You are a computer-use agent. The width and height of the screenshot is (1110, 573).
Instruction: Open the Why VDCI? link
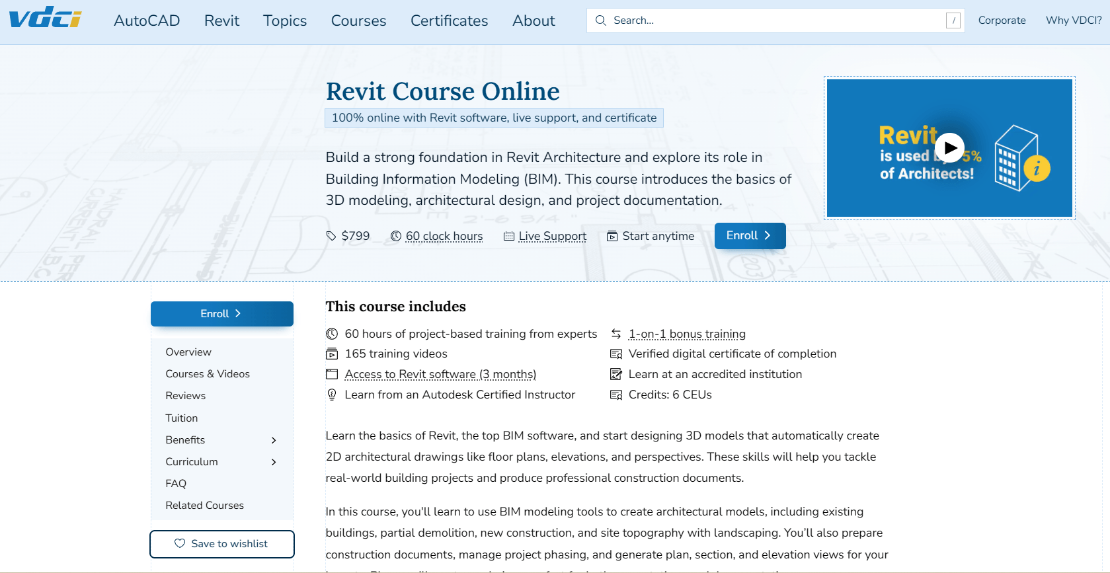1074,20
